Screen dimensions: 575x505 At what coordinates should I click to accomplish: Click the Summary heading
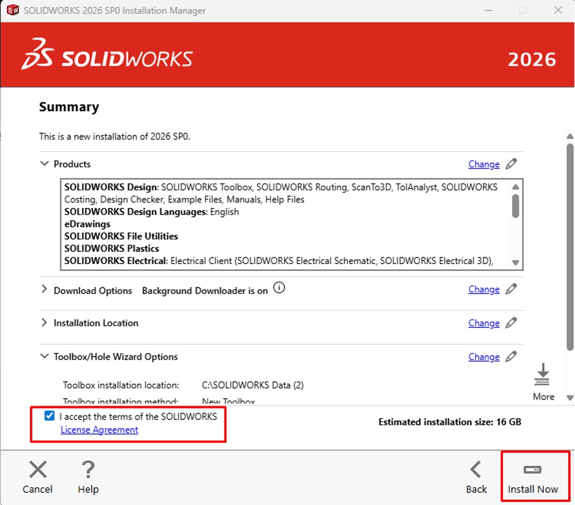69,107
